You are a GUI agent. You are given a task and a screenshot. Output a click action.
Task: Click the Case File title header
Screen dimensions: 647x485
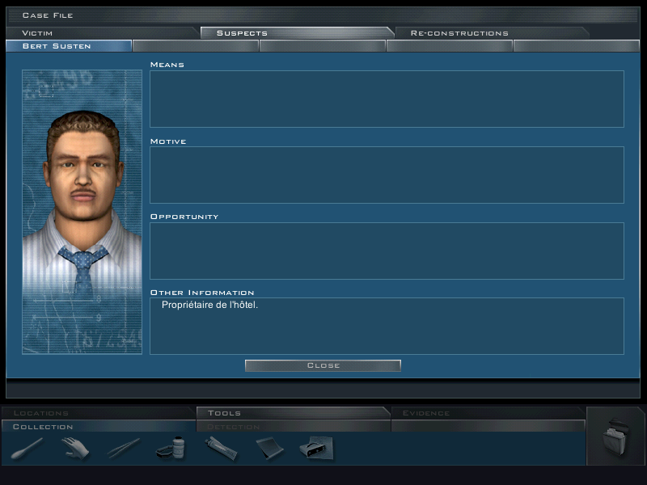(x=48, y=15)
